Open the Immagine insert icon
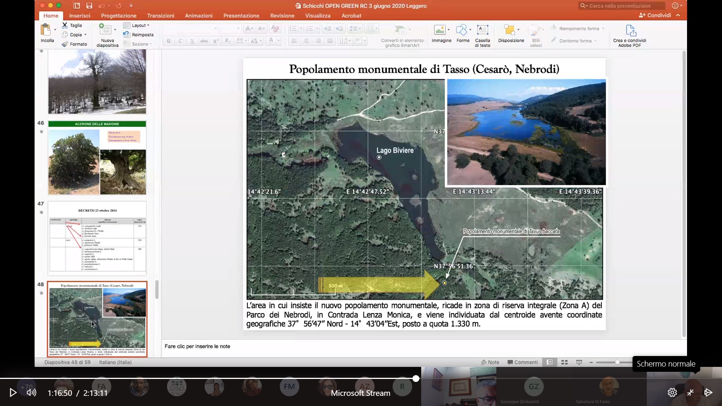The height and width of the screenshot is (406, 722). 440,30
